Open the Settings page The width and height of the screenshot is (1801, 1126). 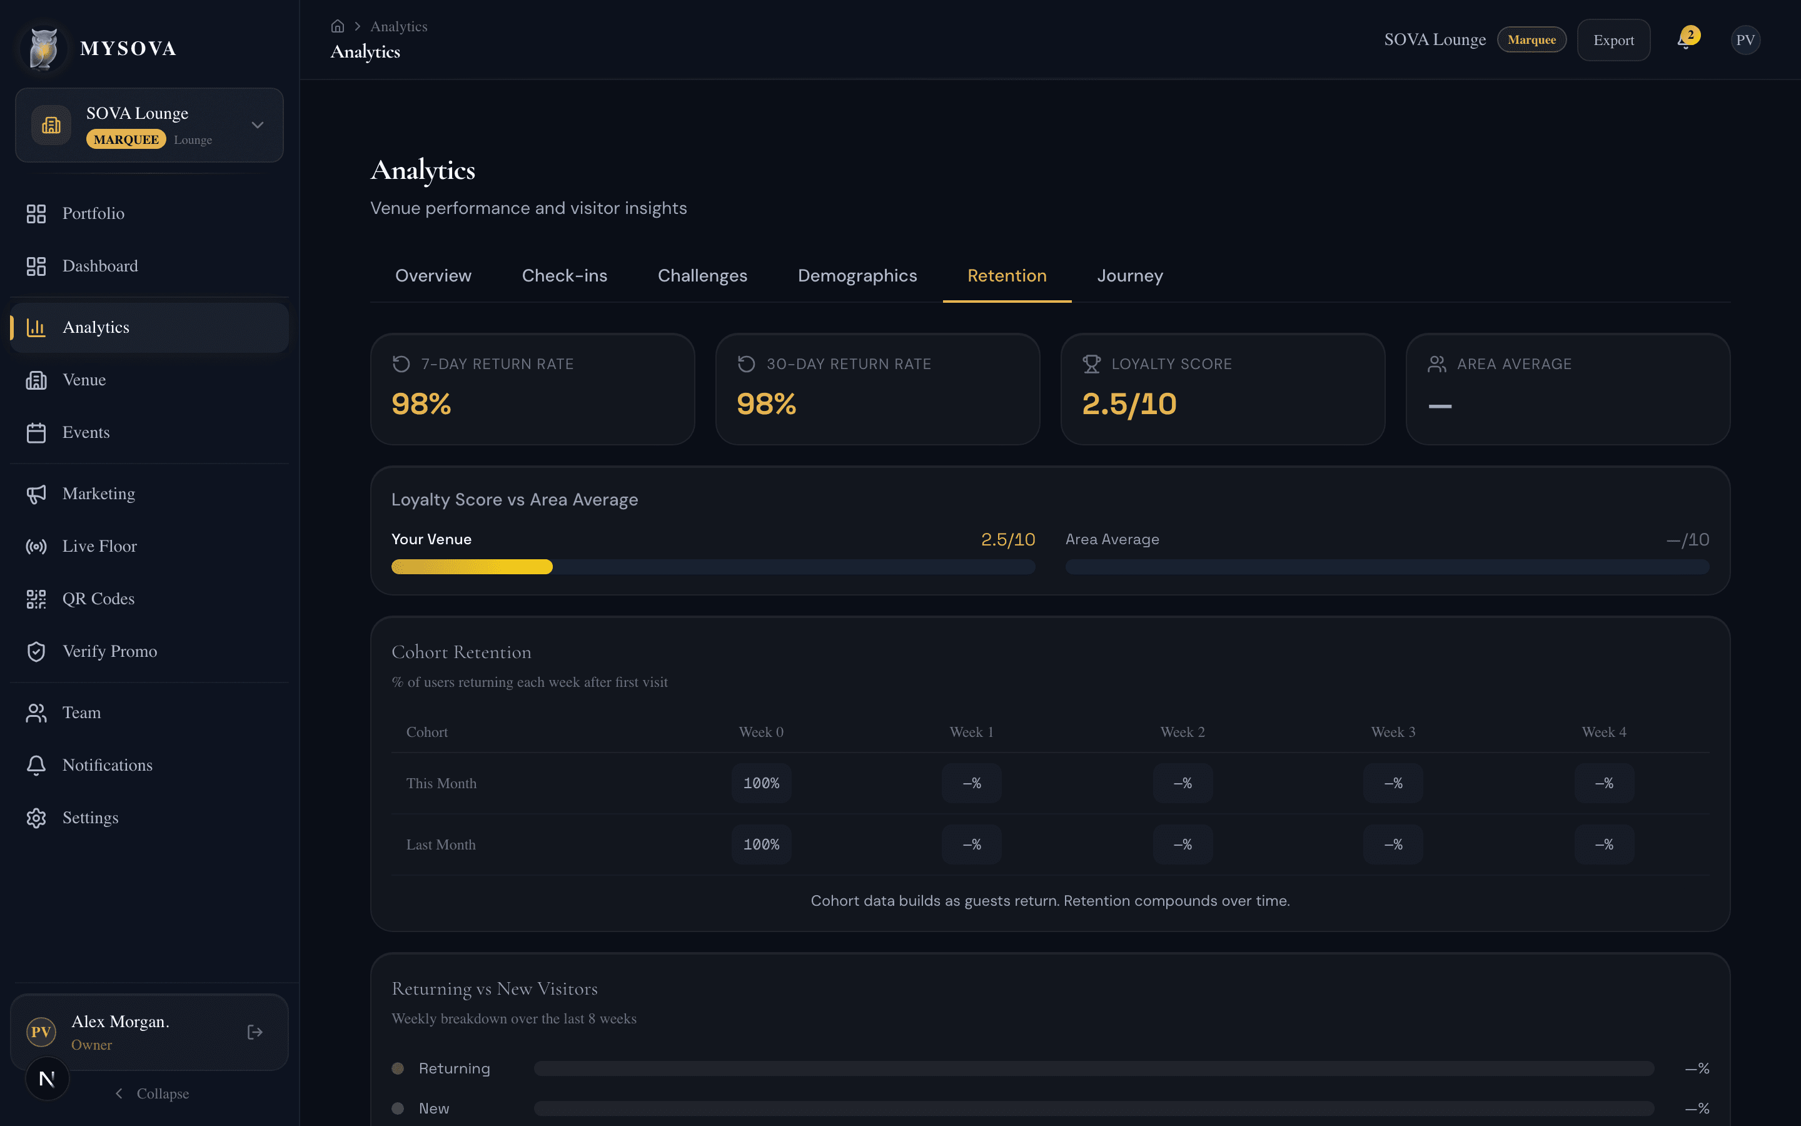coord(89,817)
